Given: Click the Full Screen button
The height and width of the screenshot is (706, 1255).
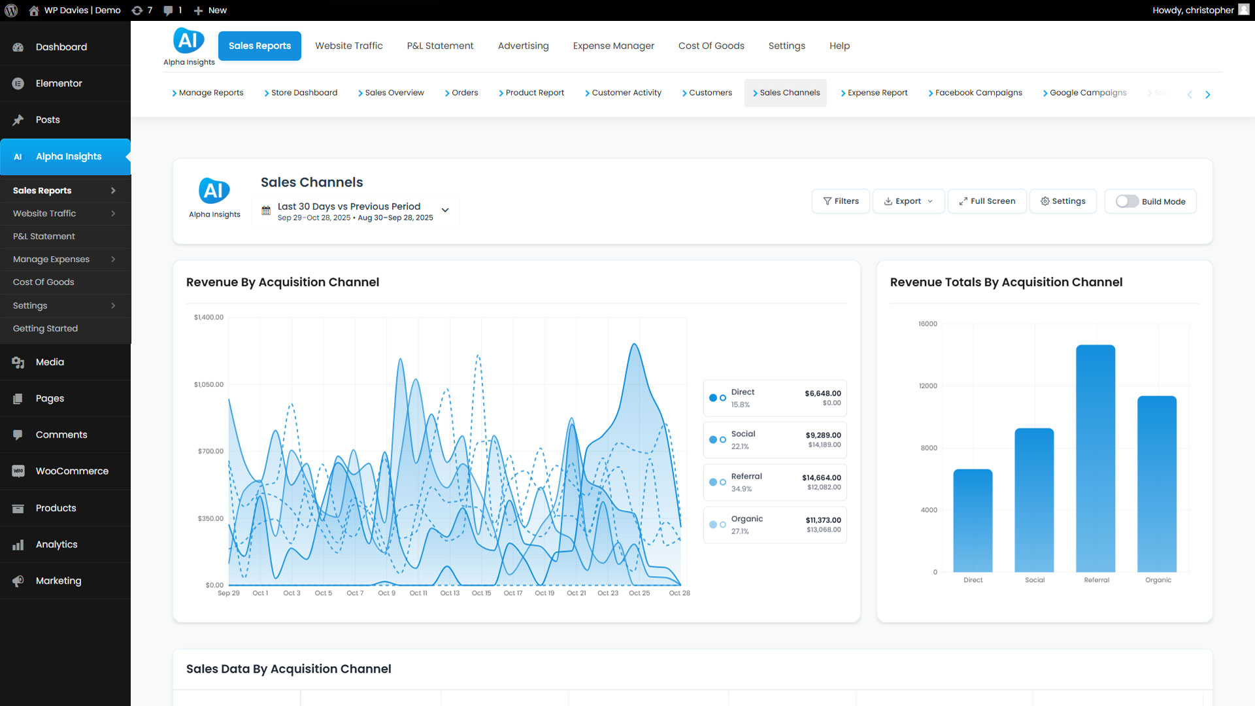Looking at the screenshot, I should click(986, 201).
